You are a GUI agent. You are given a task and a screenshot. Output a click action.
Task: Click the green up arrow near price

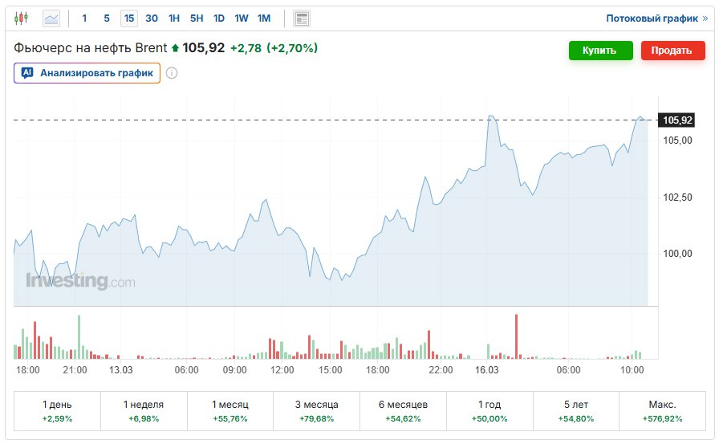click(x=175, y=48)
